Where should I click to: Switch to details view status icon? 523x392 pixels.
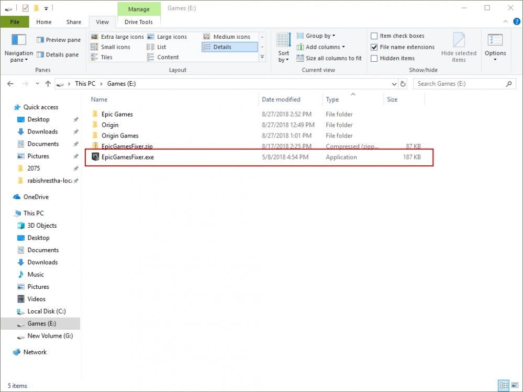(x=504, y=386)
